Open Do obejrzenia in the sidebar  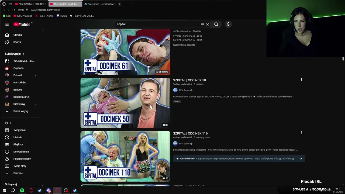[21, 152]
